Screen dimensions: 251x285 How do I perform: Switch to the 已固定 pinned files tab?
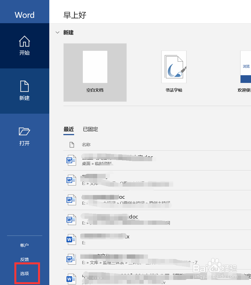pos(90,129)
